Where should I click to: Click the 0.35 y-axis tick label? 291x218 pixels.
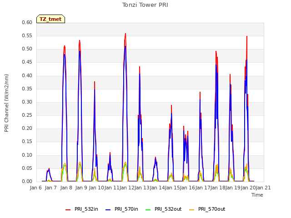point(27,89)
